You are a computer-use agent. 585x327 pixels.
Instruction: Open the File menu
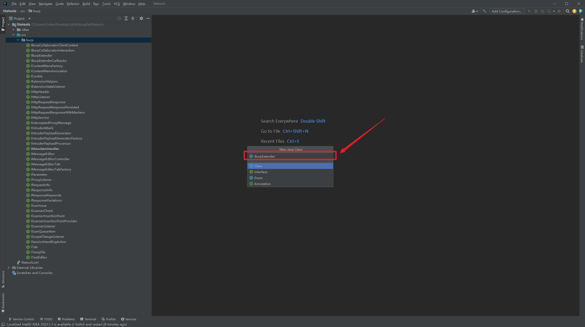(14, 4)
